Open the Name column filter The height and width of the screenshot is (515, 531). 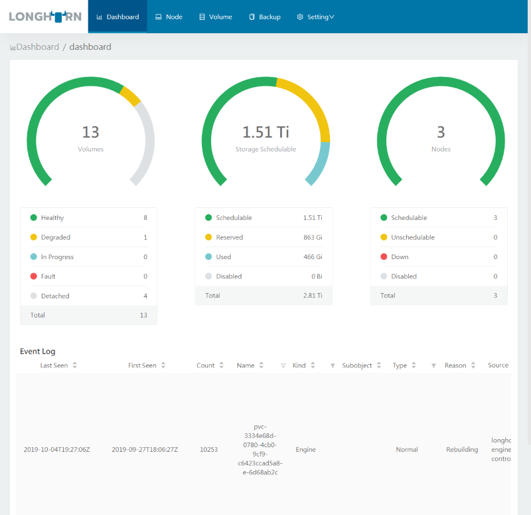point(283,365)
